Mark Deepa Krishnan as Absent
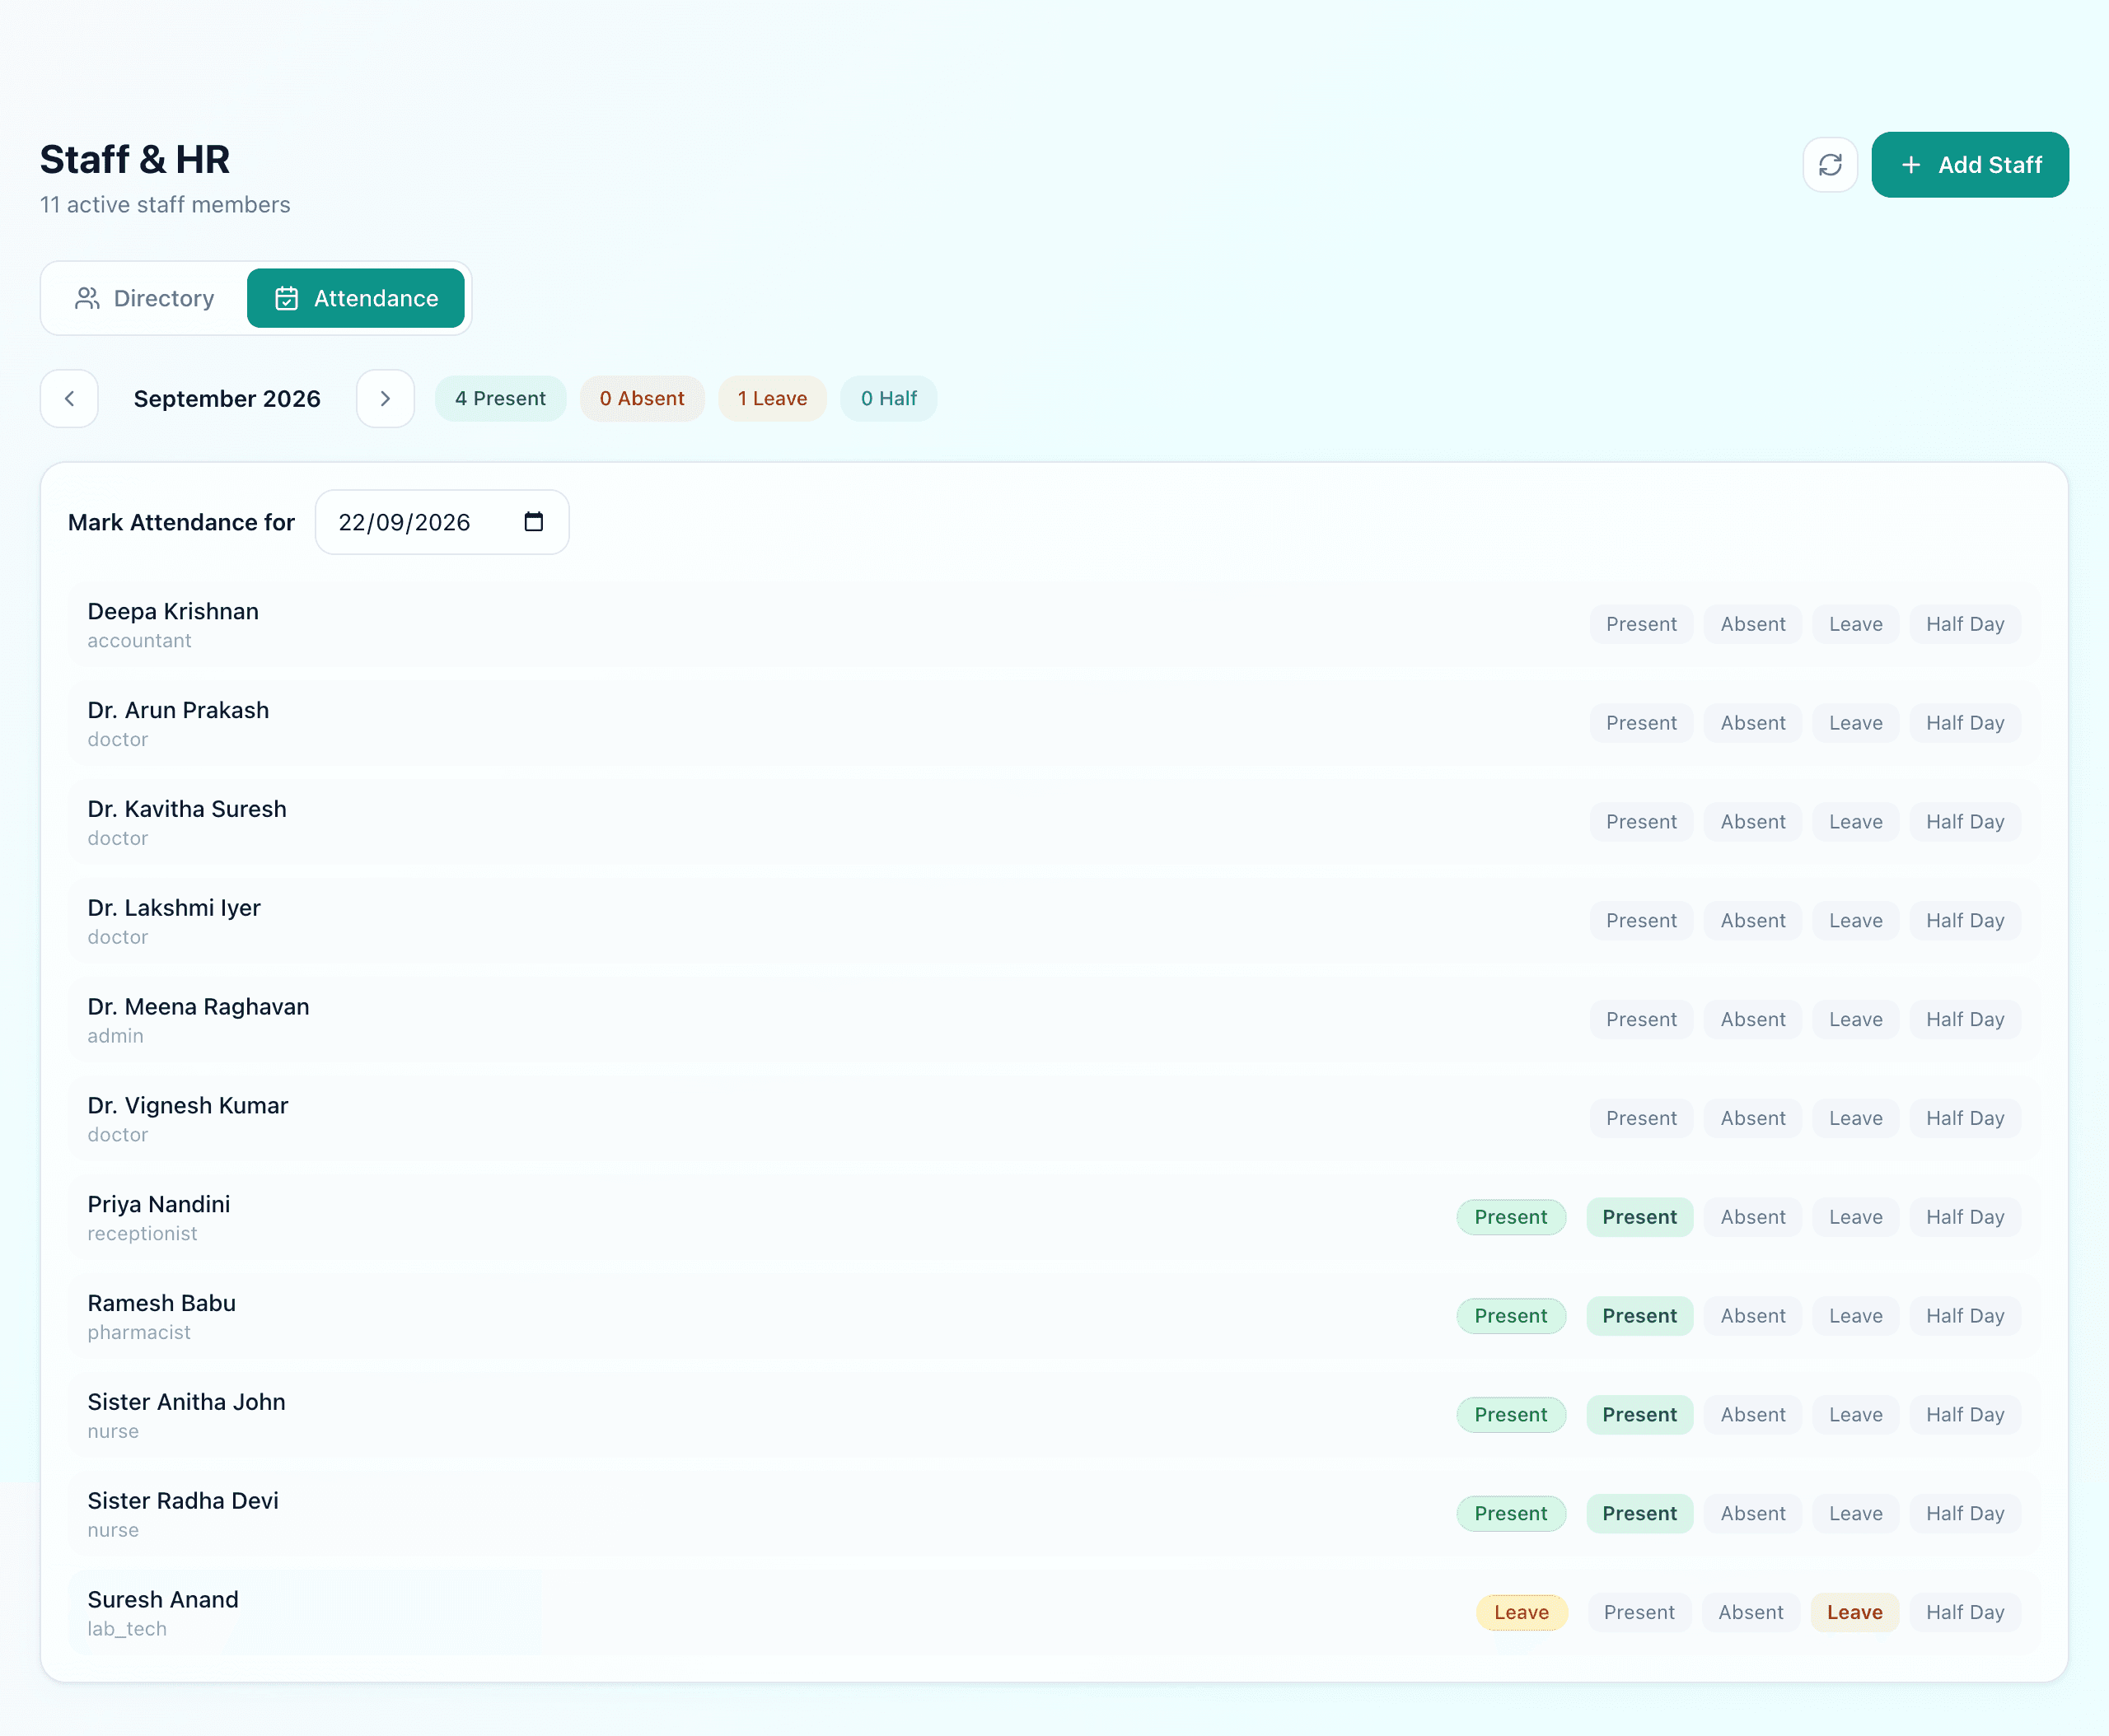Image resolution: width=2109 pixels, height=1736 pixels. (x=1753, y=624)
